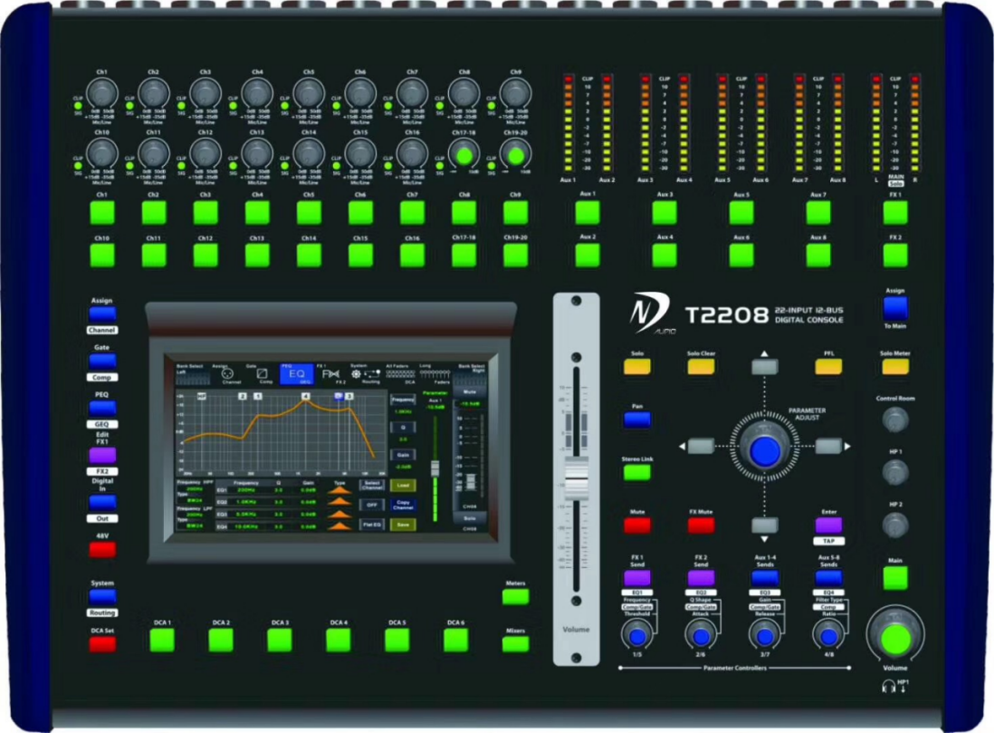Select band marker 4 on the EQ graph
The width and height of the screenshot is (995, 733).
(306, 396)
